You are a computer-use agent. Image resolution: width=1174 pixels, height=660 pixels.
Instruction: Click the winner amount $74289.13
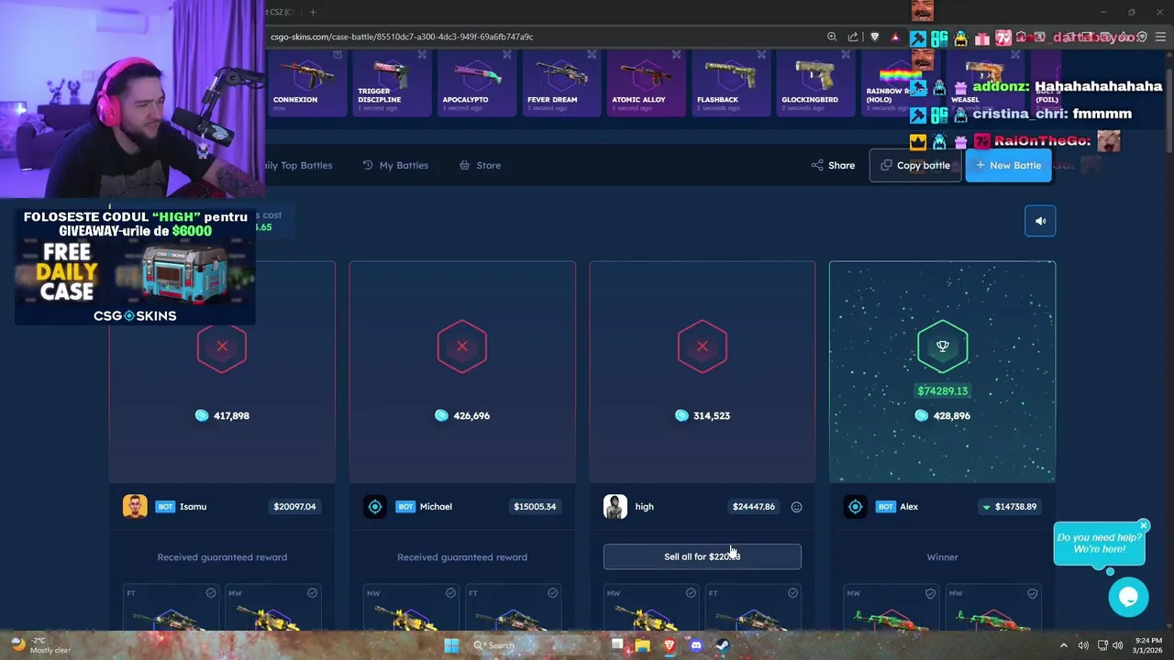coord(942,391)
